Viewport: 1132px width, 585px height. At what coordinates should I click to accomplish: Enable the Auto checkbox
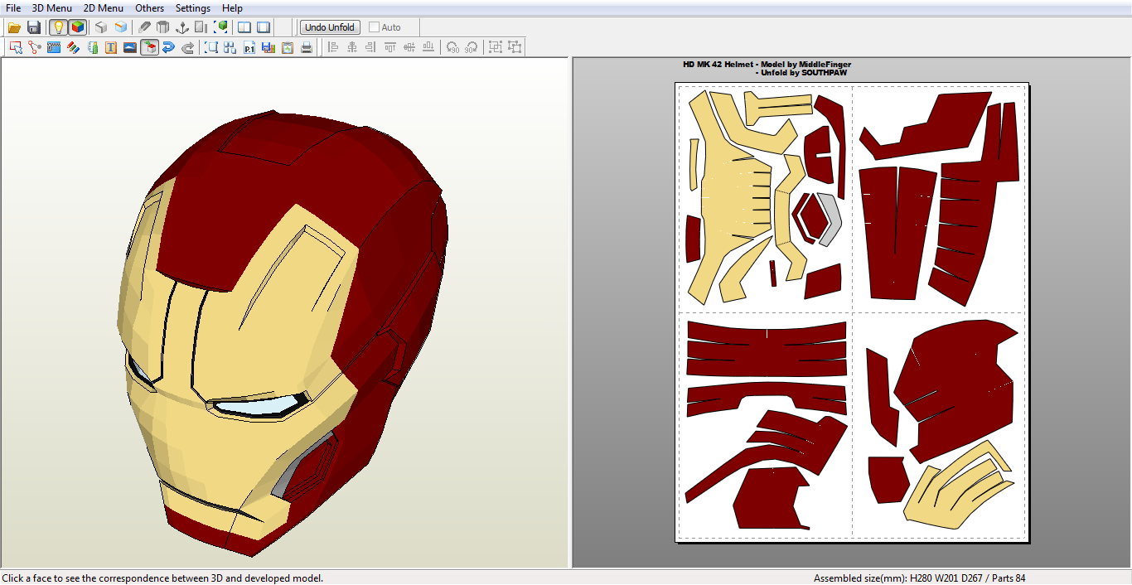click(375, 27)
